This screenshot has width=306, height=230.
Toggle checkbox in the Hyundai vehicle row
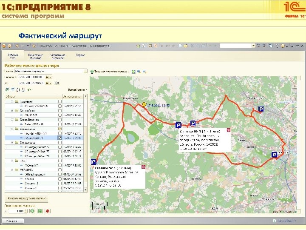pyautogui.click(x=60, y=133)
